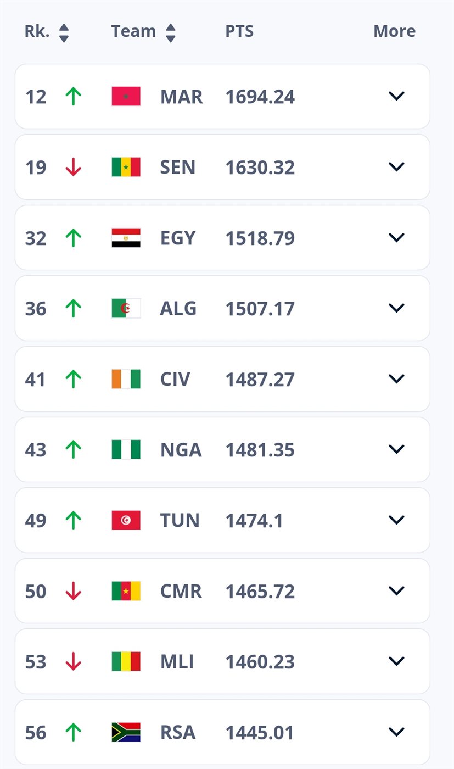
Task: Click the red down arrow beside rank 19
Action: point(73,167)
